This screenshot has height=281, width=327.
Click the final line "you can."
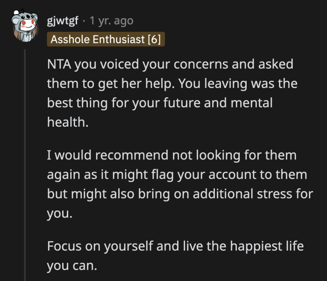(71, 266)
